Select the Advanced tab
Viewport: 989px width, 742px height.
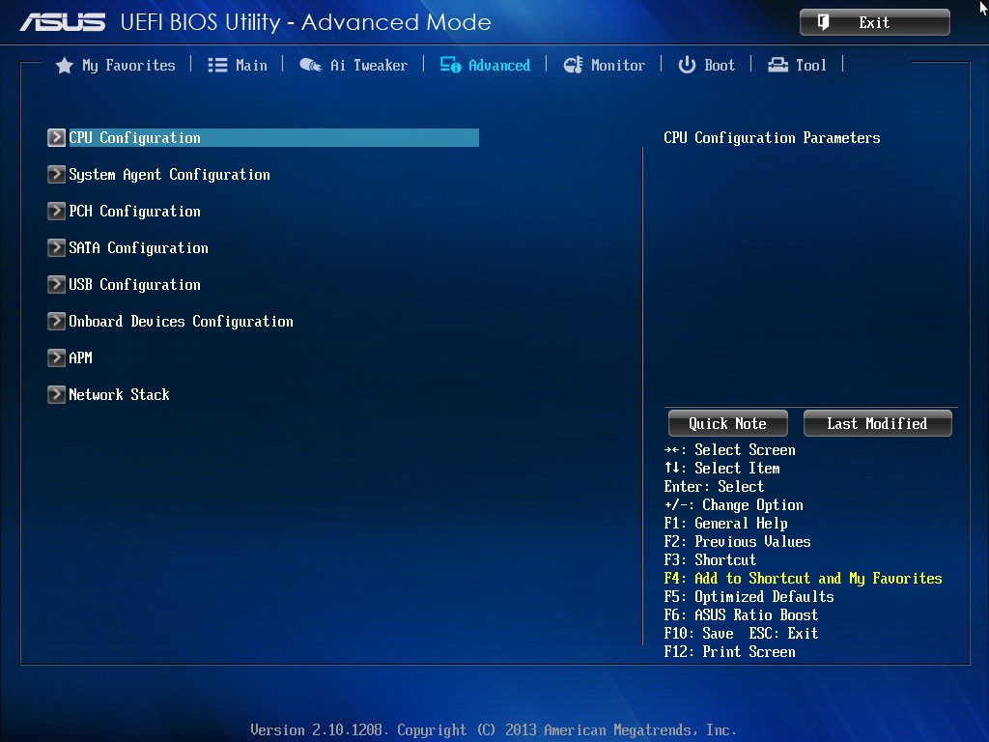tap(485, 65)
